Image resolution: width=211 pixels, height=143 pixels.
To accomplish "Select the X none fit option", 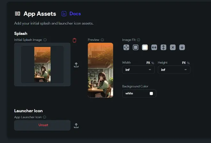I will tap(173, 47).
